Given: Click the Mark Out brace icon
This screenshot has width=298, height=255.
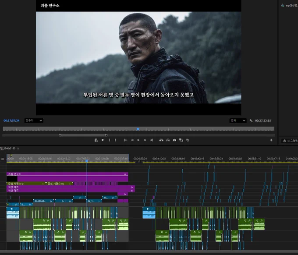Looking at the screenshot, I should [x=115, y=140].
